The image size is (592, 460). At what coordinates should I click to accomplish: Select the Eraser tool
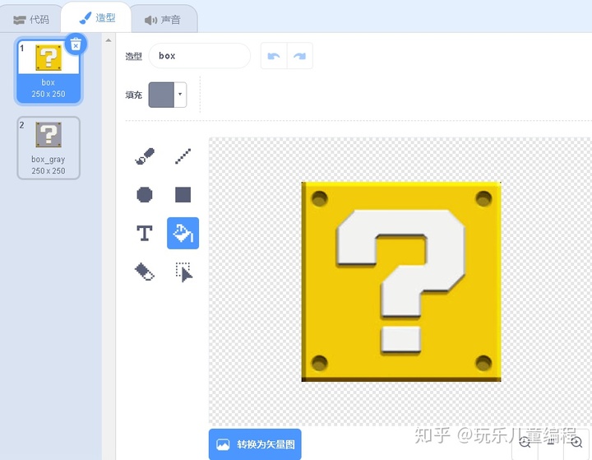point(145,272)
